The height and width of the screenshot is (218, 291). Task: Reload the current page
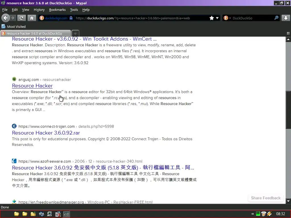coord(21,18)
